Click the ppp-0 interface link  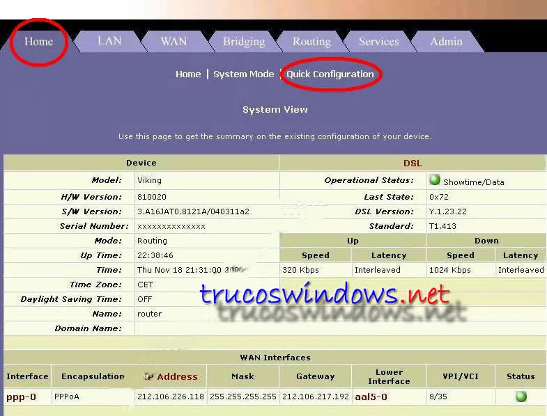(21, 397)
